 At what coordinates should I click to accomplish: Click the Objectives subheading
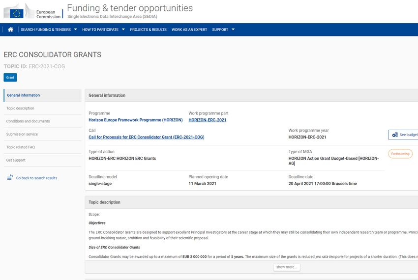[x=97, y=223]
